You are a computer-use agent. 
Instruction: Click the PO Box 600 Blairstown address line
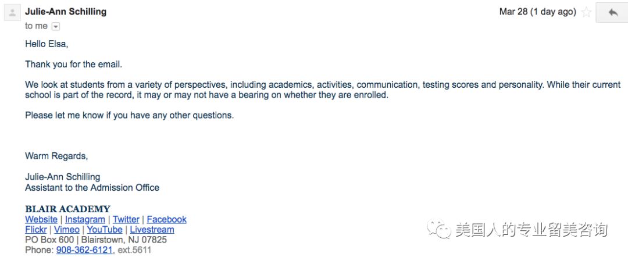[x=96, y=240]
